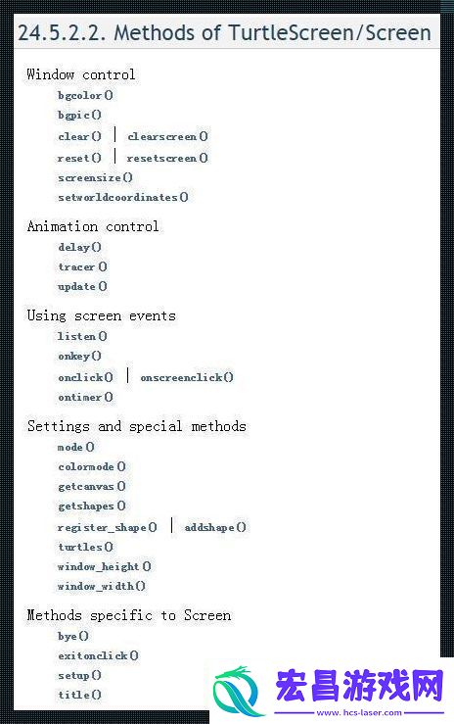Image resolution: width=454 pixels, height=724 pixels.
Task: Follow the update() link
Action: coord(82,287)
